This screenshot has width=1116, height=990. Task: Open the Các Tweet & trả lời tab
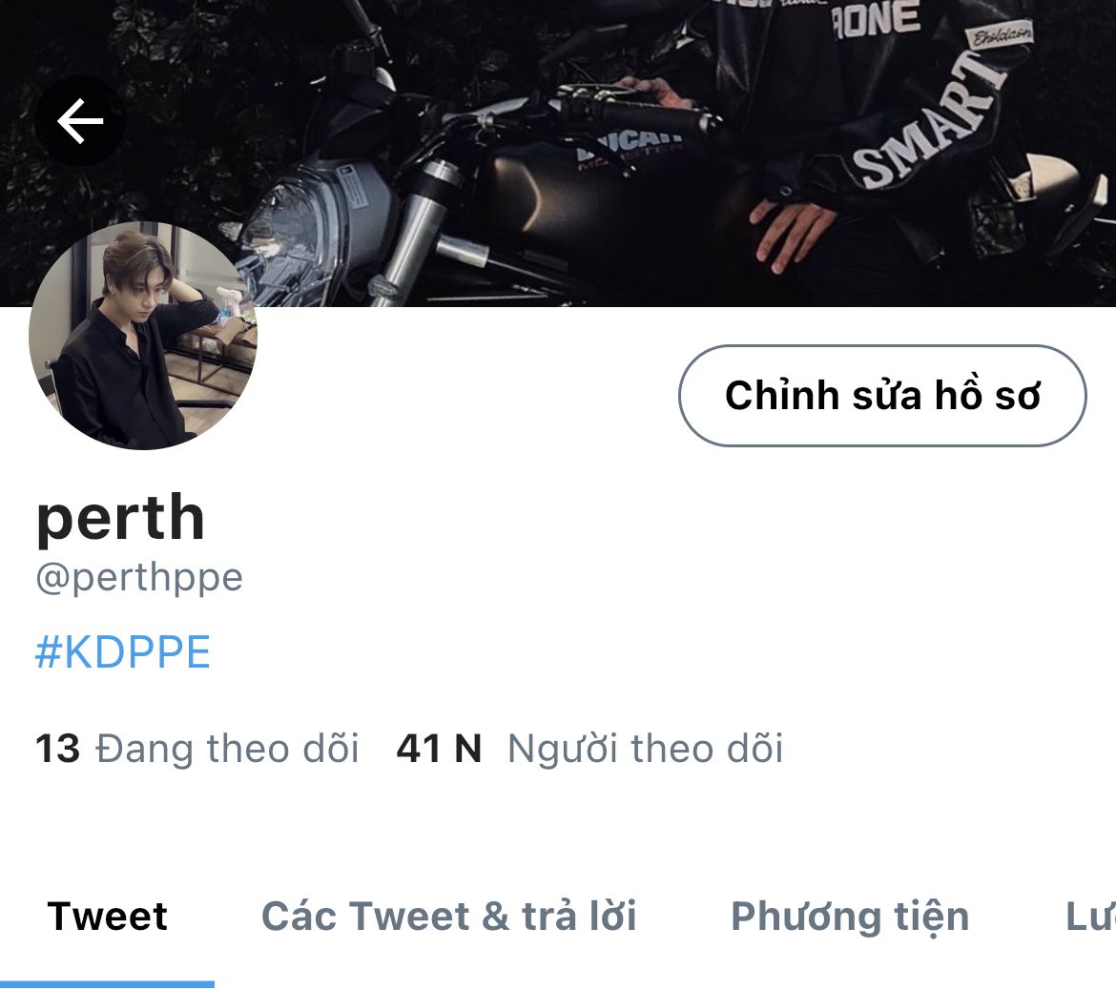coord(449,916)
